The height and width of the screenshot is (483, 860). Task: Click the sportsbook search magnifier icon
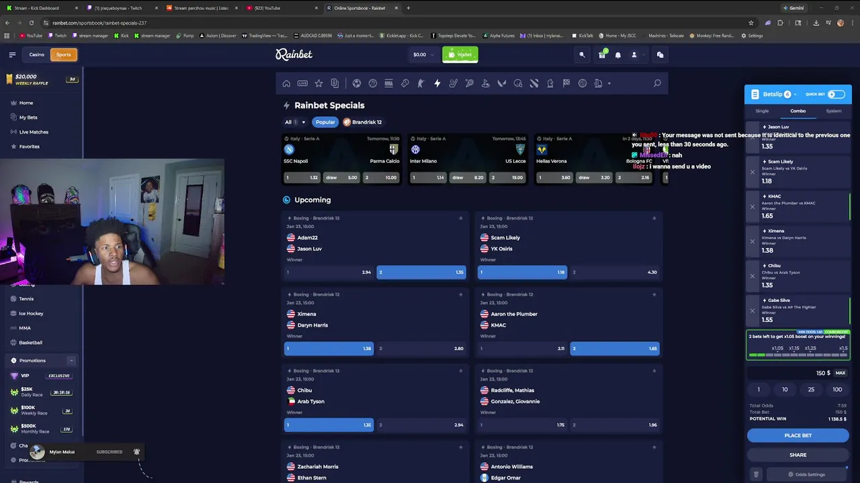pyautogui.click(x=657, y=83)
